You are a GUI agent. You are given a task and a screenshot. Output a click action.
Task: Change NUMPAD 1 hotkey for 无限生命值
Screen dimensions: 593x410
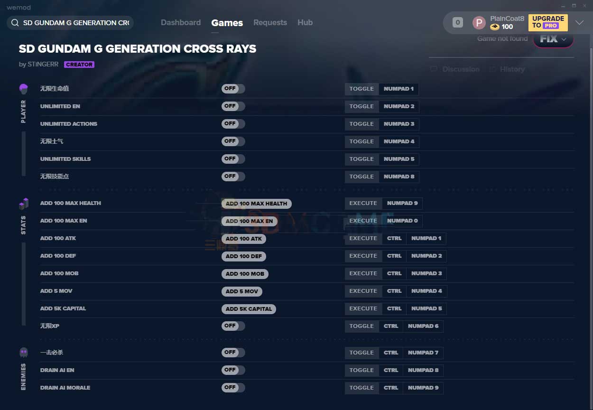coord(398,89)
